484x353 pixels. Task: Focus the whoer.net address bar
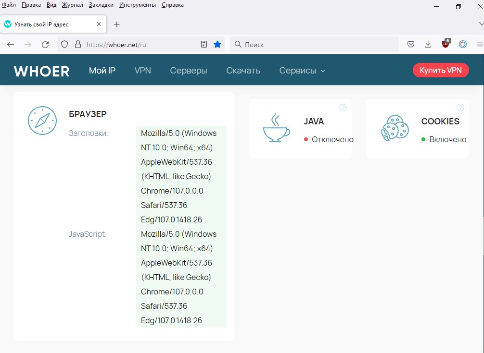click(x=141, y=45)
